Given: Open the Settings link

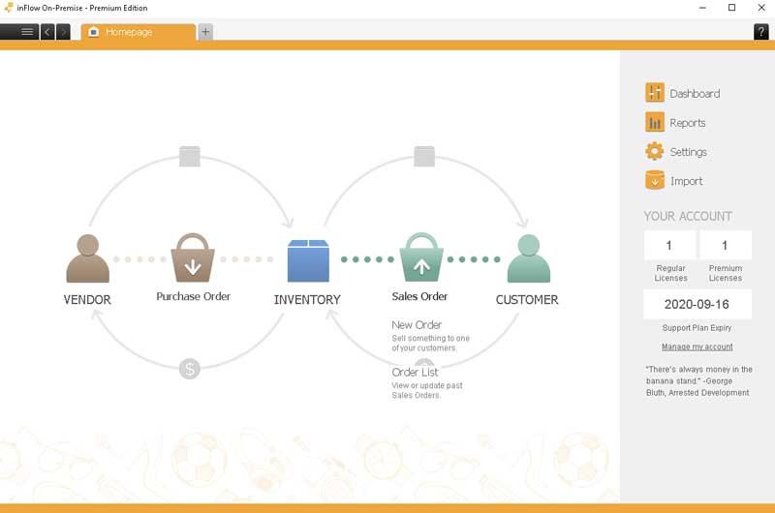Looking at the screenshot, I should 688,152.
